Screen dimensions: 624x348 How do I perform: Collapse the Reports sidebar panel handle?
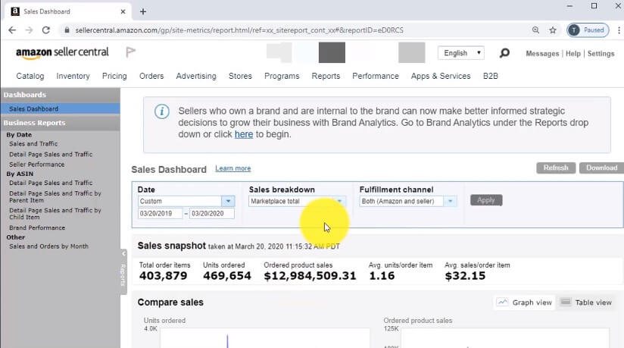click(123, 271)
